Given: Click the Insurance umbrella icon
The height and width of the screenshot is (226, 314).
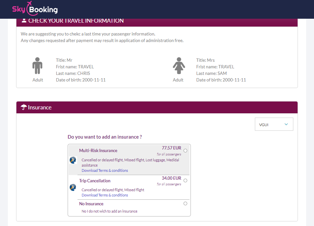Looking at the screenshot, I should click(24, 107).
